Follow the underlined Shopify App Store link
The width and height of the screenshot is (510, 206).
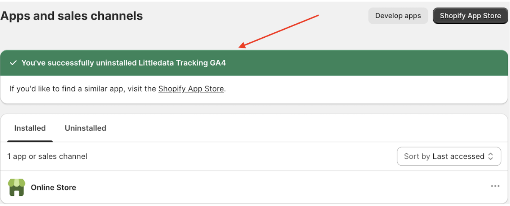191,89
